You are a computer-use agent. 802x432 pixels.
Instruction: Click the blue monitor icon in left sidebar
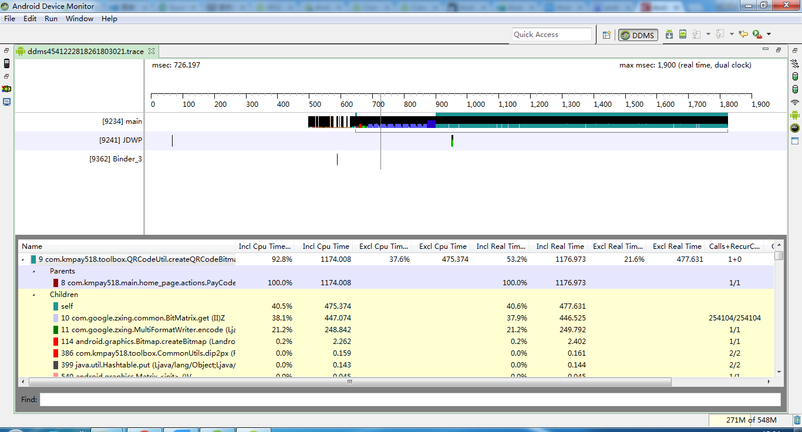coord(6,102)
